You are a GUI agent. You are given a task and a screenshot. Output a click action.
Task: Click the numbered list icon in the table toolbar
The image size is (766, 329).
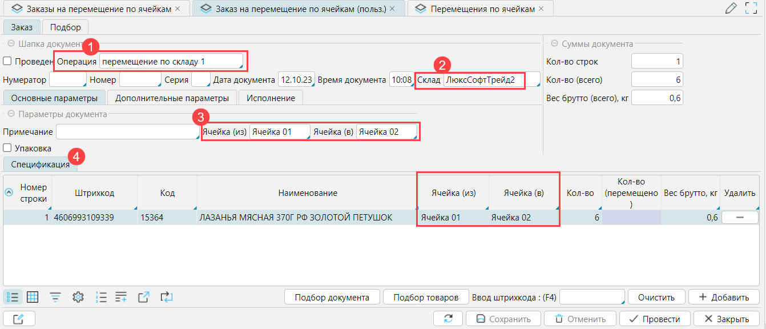point(102,297)
